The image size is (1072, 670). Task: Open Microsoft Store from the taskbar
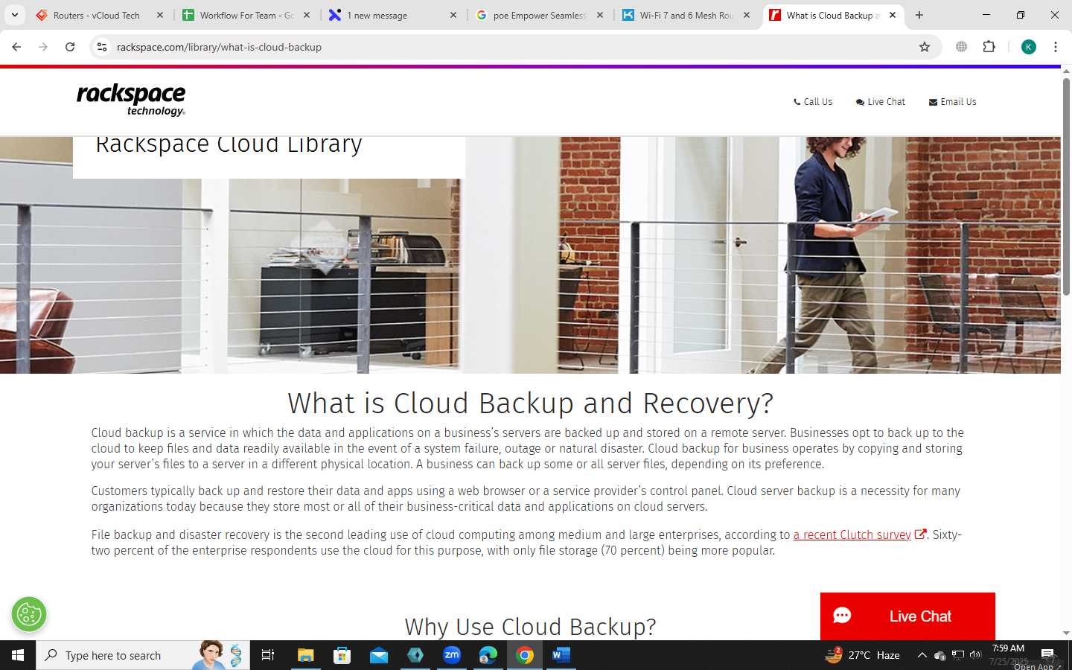(342, 655)
